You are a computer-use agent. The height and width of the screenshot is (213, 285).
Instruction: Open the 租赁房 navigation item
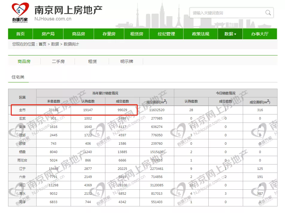[137, 34]
